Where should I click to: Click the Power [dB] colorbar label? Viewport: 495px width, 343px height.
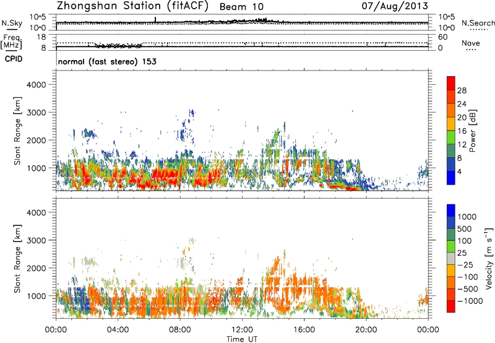[472, 131]
